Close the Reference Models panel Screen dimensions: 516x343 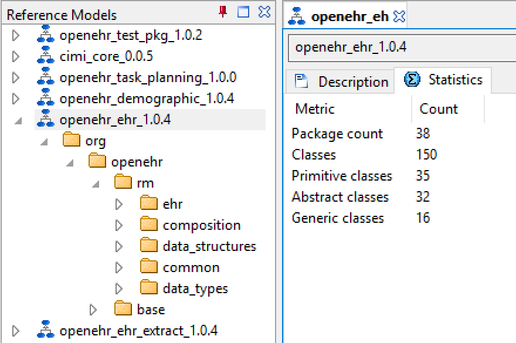tap(264, 12)
